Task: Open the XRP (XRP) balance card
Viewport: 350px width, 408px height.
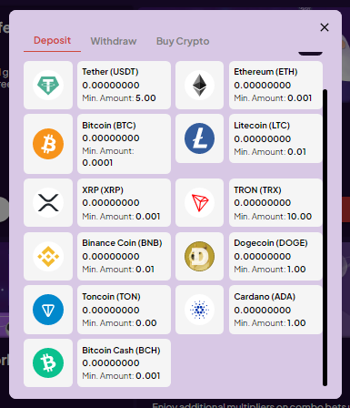Action: [124, 202]
